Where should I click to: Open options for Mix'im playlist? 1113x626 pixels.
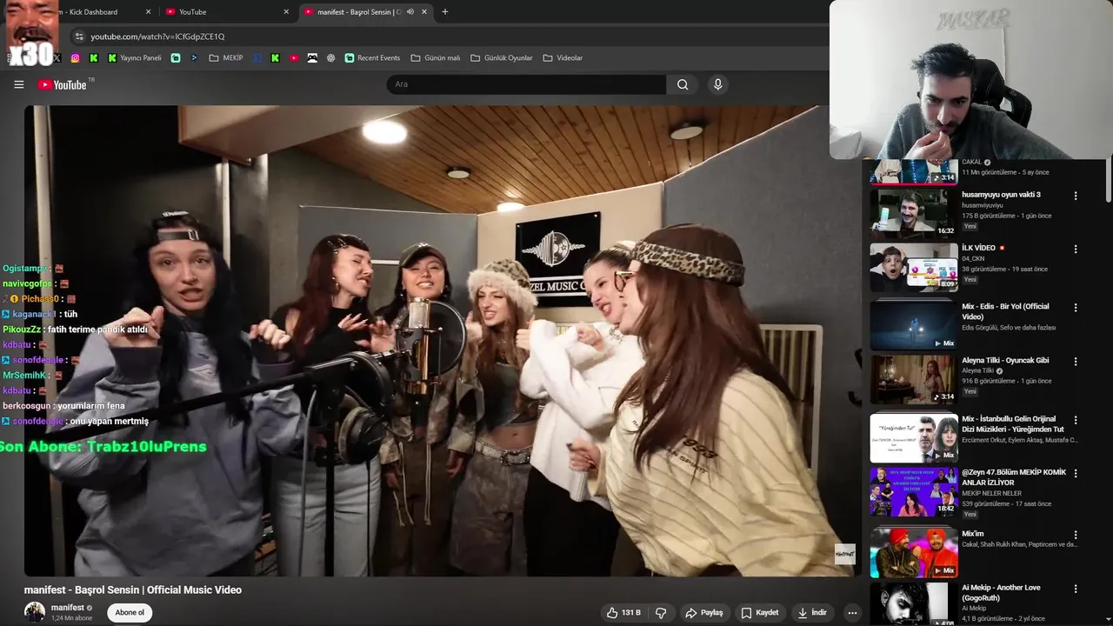[1076, 535]
